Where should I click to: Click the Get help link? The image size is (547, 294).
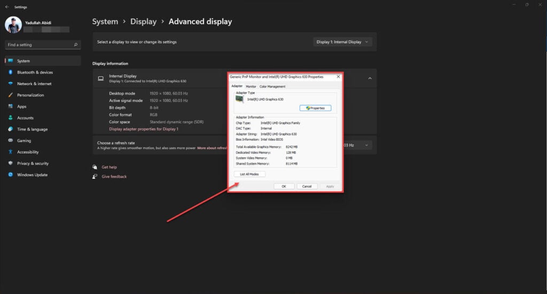pyautogui.click(x=109, y=167)
